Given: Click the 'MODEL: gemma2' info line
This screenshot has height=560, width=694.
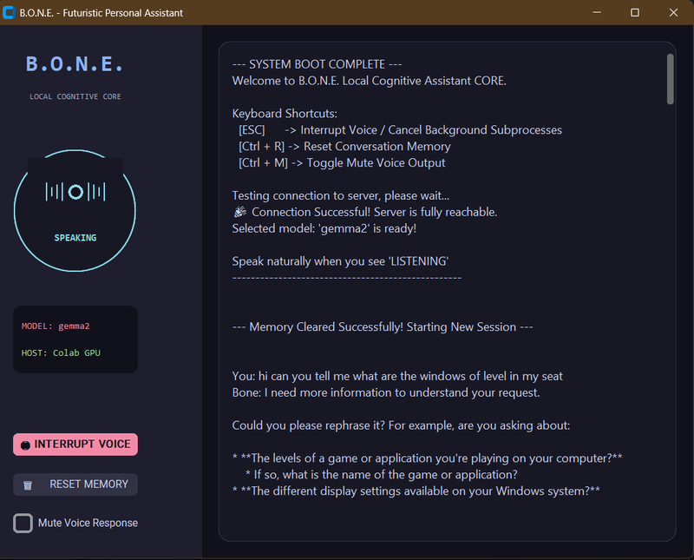Looking at the screenshot, I should point(56,326).
